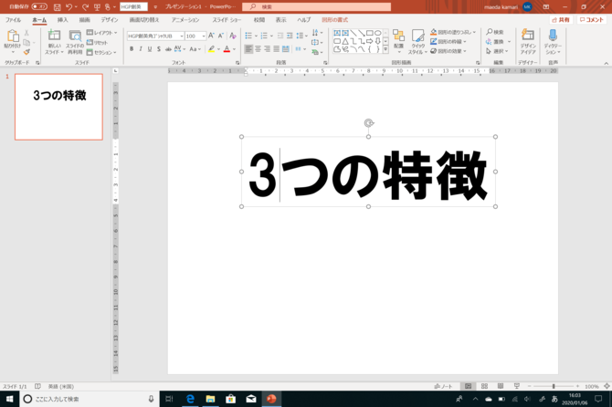Screen dimensions: 612x407
Task: Click the Slide Sorter view icon
Action: click(x=484, y=386)
